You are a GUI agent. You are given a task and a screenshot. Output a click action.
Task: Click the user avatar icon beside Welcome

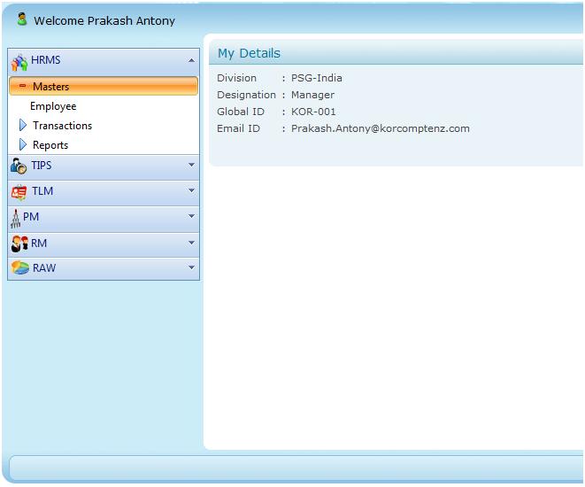click(22, 19)
